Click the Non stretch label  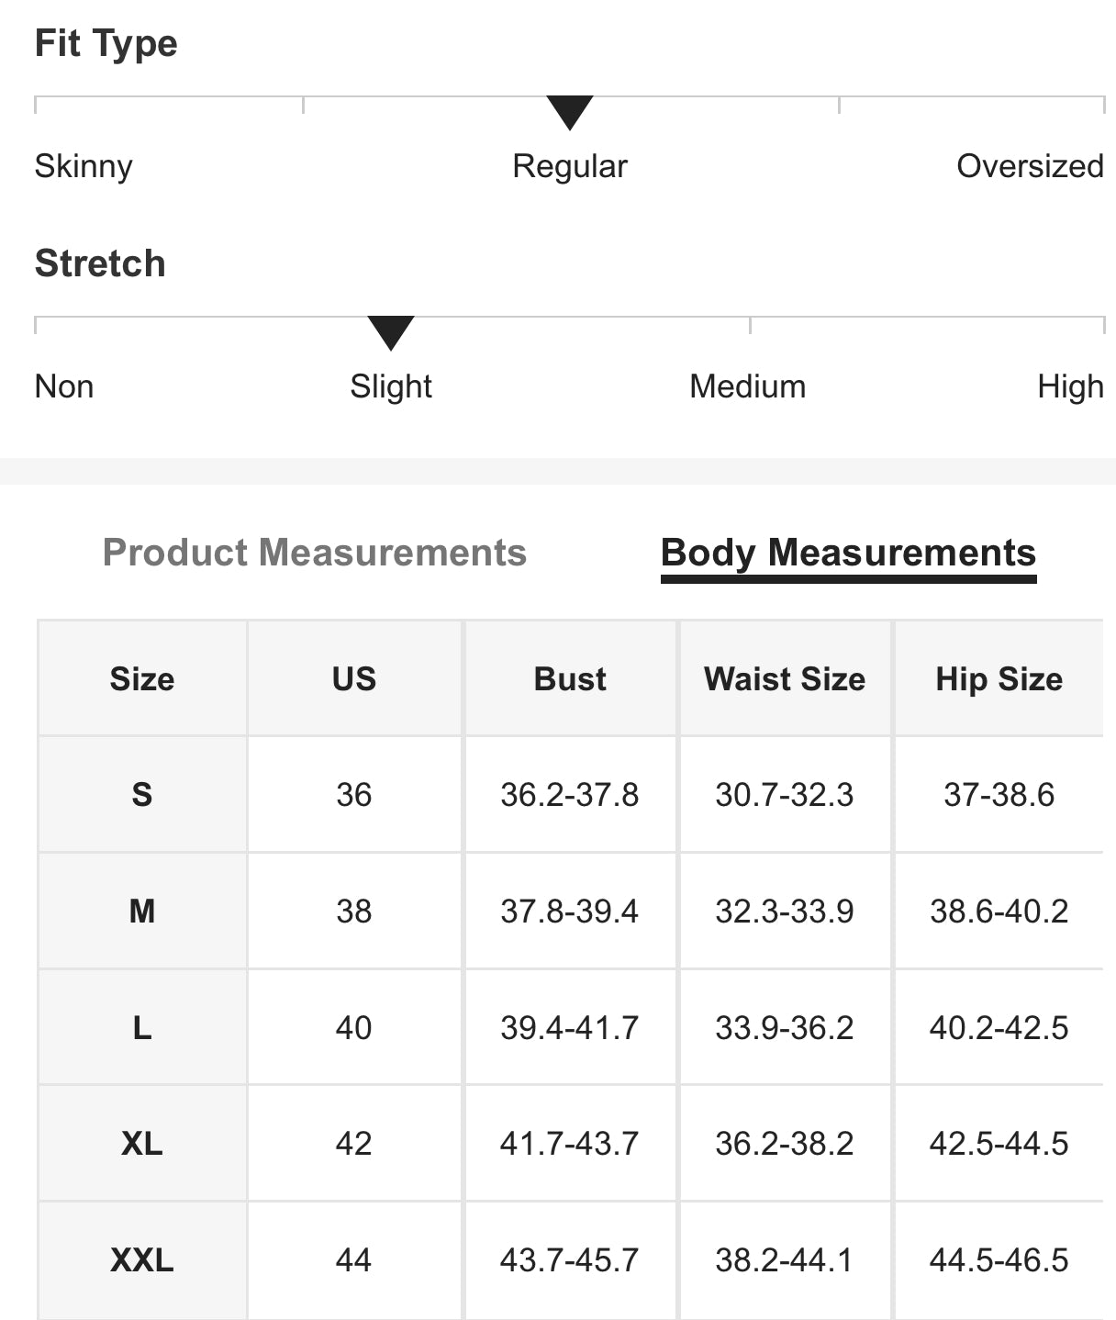(64, 386)
